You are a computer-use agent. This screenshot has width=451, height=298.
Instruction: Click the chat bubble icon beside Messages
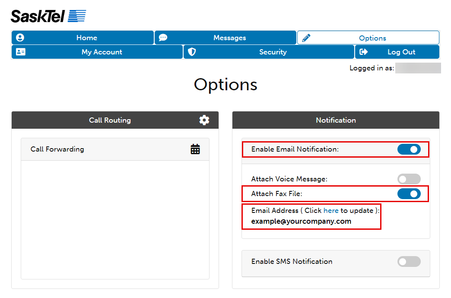click(163, 38)
